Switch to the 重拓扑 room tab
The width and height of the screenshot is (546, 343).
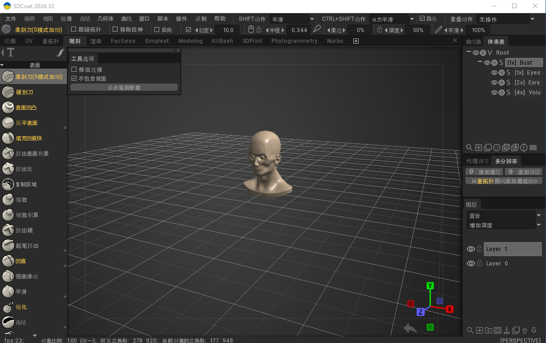tap(51, 41)
